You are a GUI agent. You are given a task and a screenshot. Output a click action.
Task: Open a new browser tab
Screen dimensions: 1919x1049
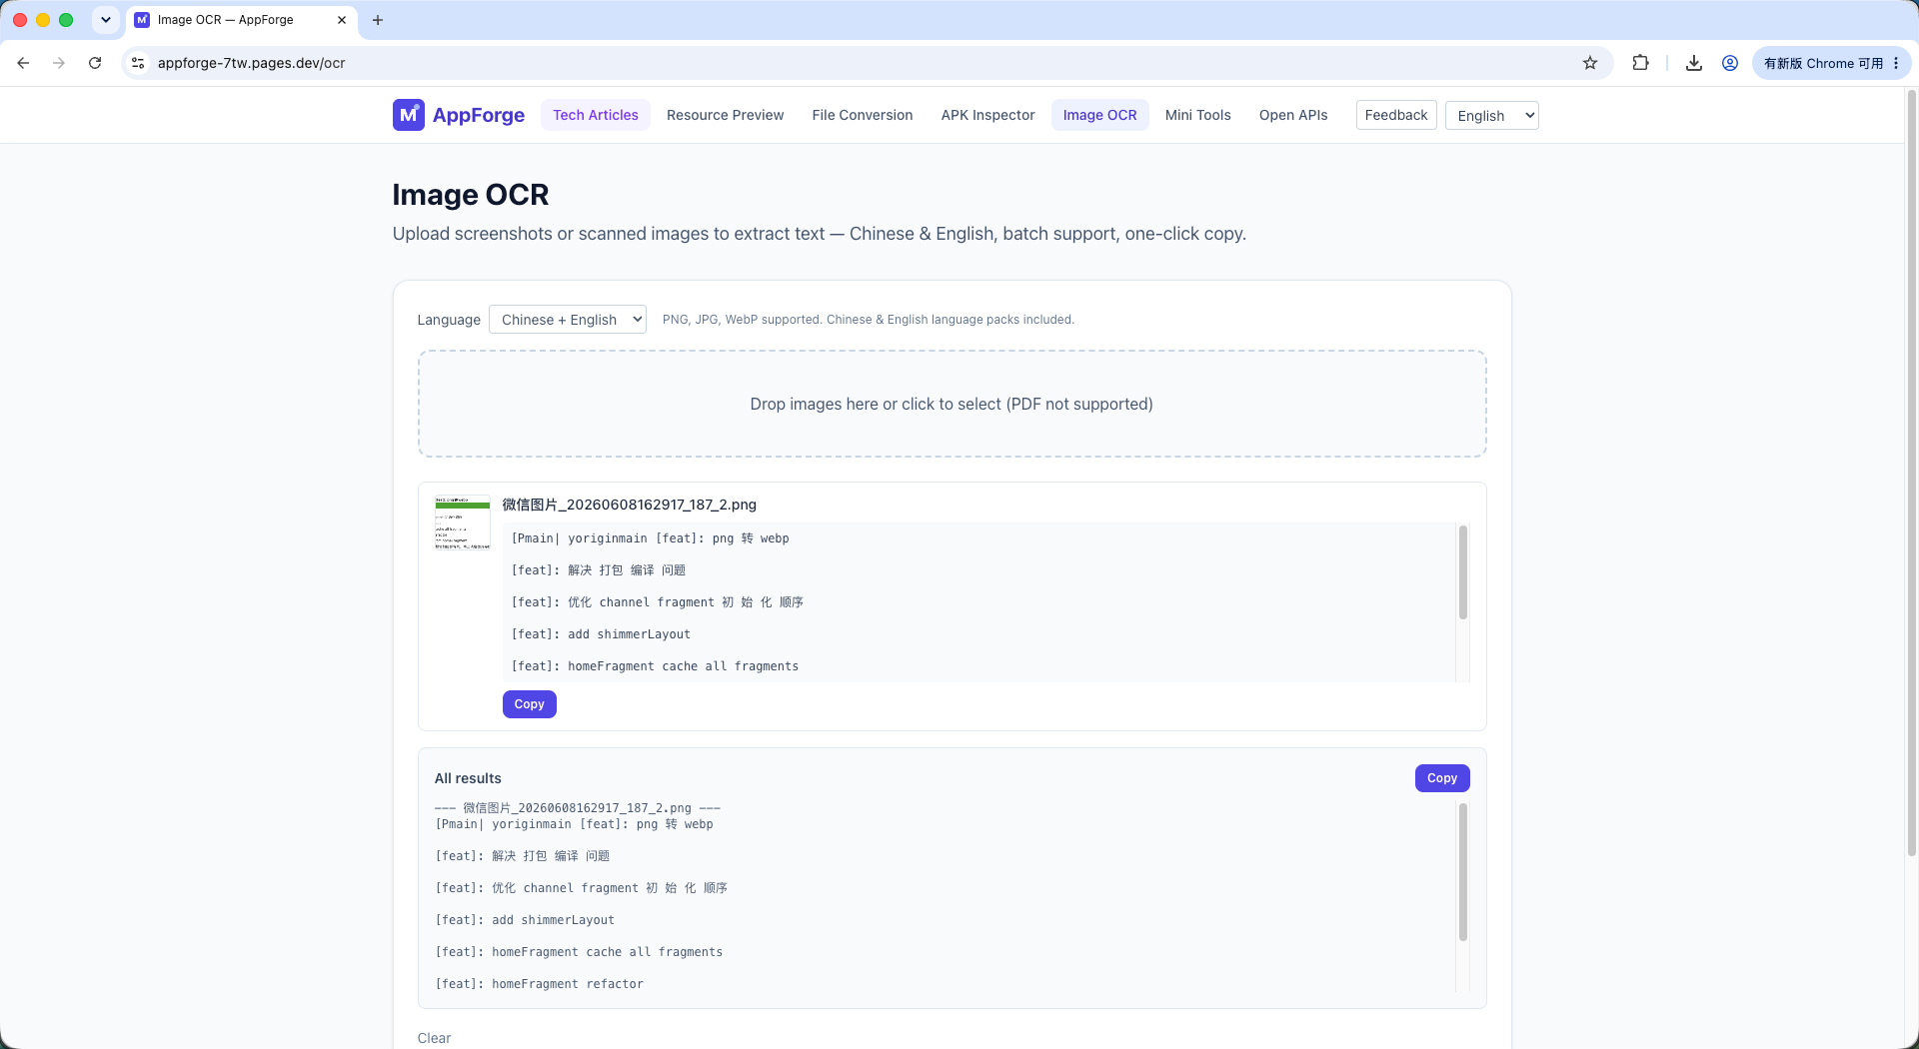(378, 20)
